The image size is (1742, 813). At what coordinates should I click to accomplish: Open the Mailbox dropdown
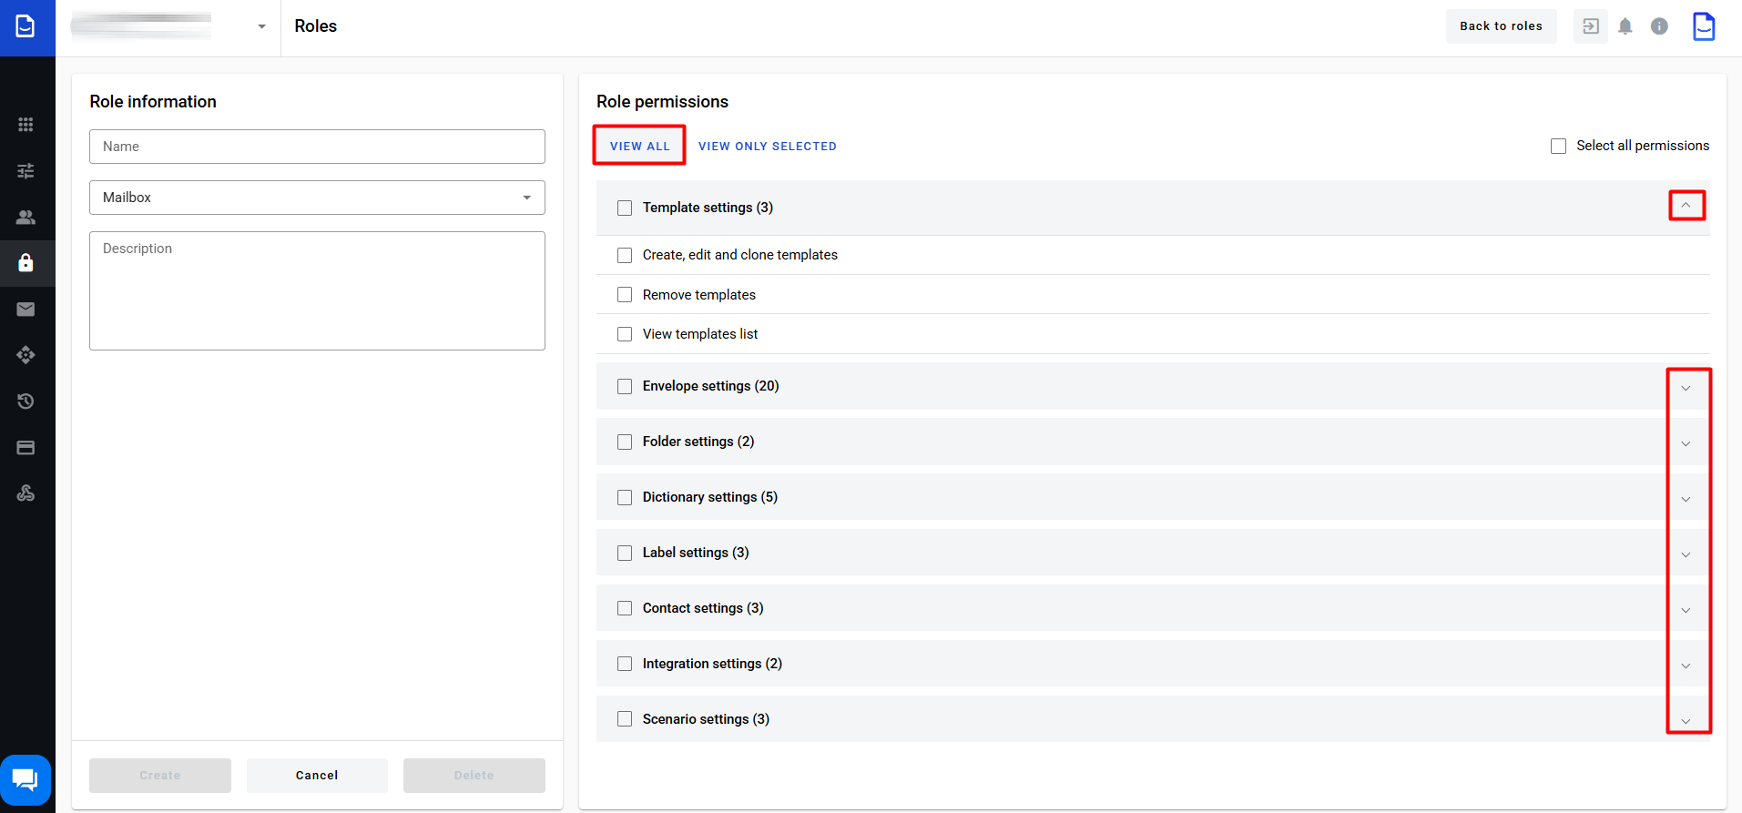click(x=317, y=198)
